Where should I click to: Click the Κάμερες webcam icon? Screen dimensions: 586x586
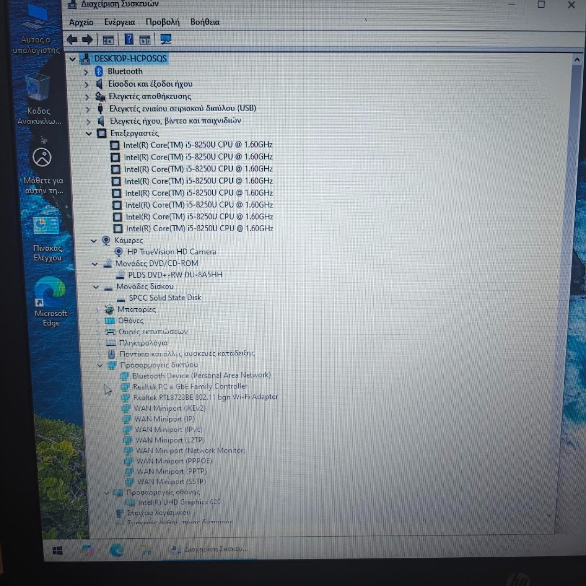(x=106, y=241)
